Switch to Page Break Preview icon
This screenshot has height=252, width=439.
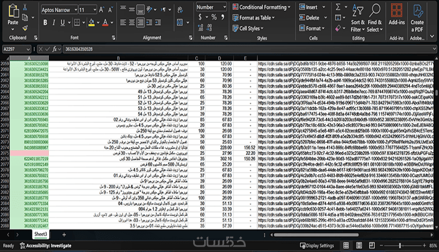coord(372,245)
